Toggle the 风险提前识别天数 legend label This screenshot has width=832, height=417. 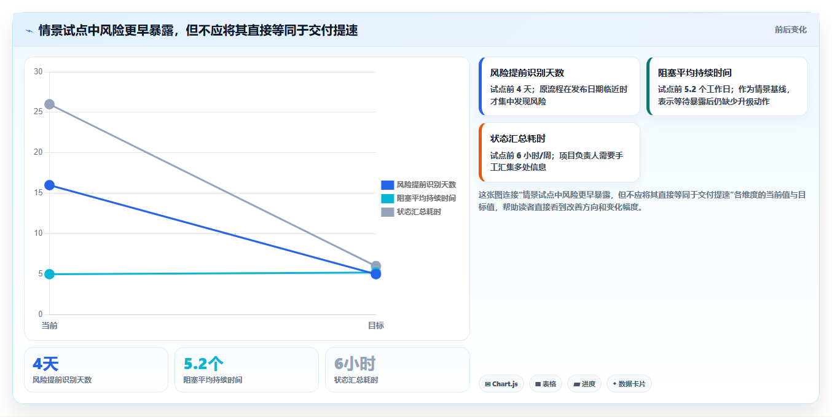426,185
